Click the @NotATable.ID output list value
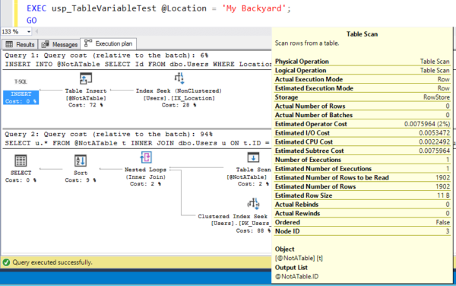 (x=296, y=276)
